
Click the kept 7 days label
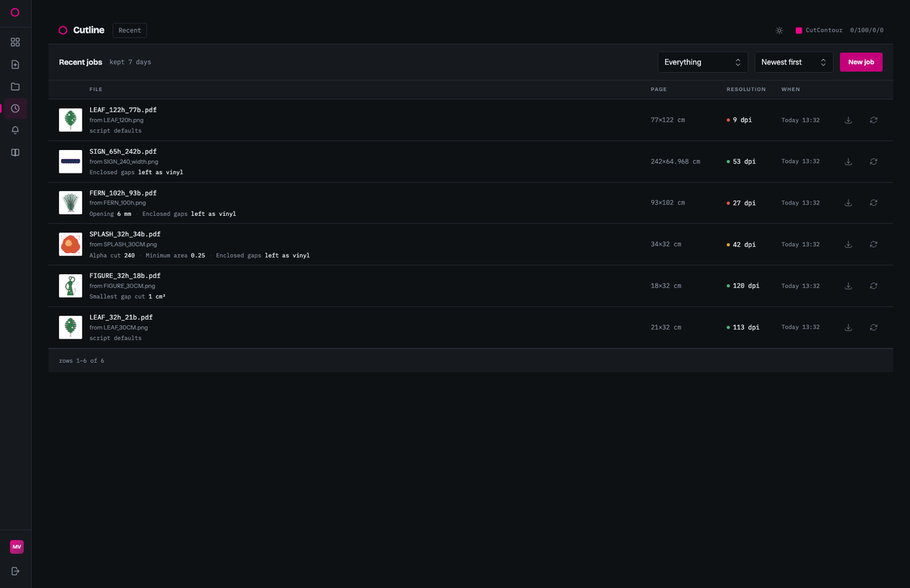point(130,62)
